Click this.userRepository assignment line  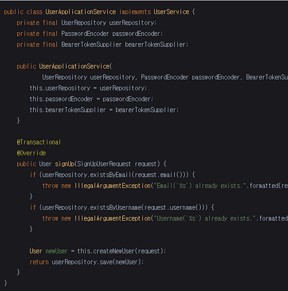88,88
